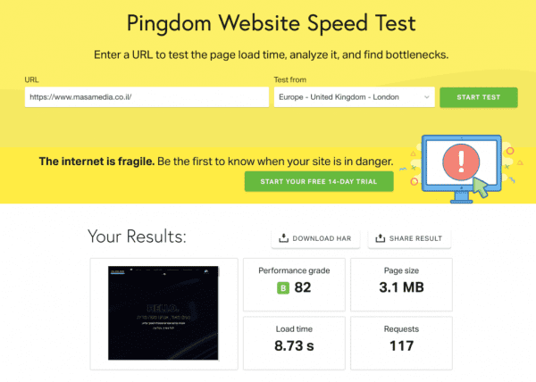The height and width of the screenshot is (382, 536).
Task: Click the green mouse cursor illustration
Action: [482, 187]
